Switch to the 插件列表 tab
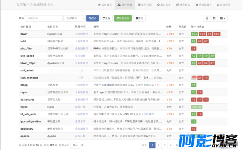The image size is (243, 150). (125, 5)
